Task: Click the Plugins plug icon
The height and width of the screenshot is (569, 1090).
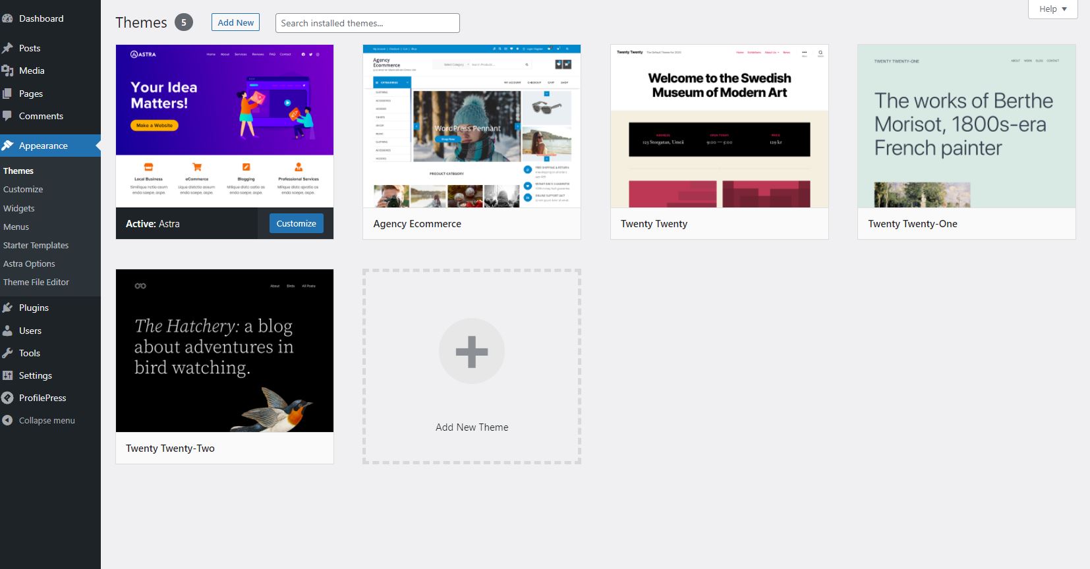Action: (7, 308)
